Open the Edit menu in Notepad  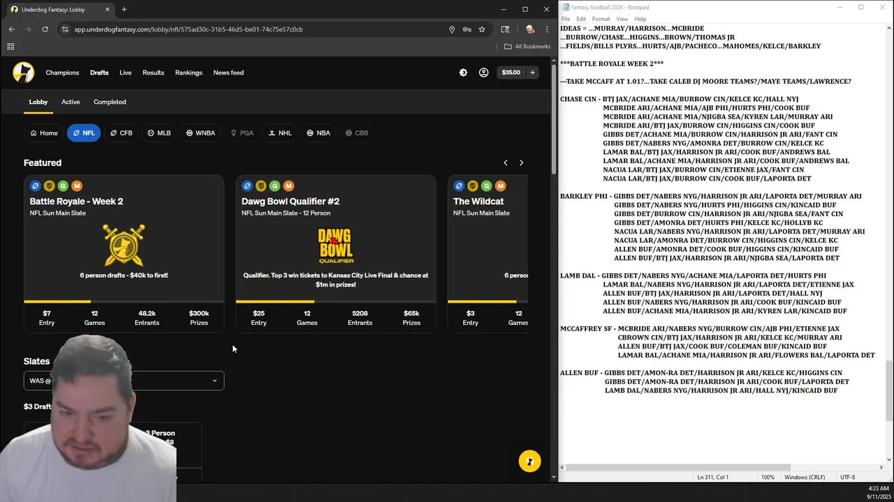coord(581,19)
